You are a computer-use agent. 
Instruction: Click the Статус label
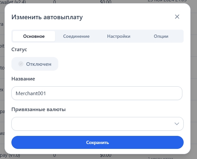tap(19, 50)
